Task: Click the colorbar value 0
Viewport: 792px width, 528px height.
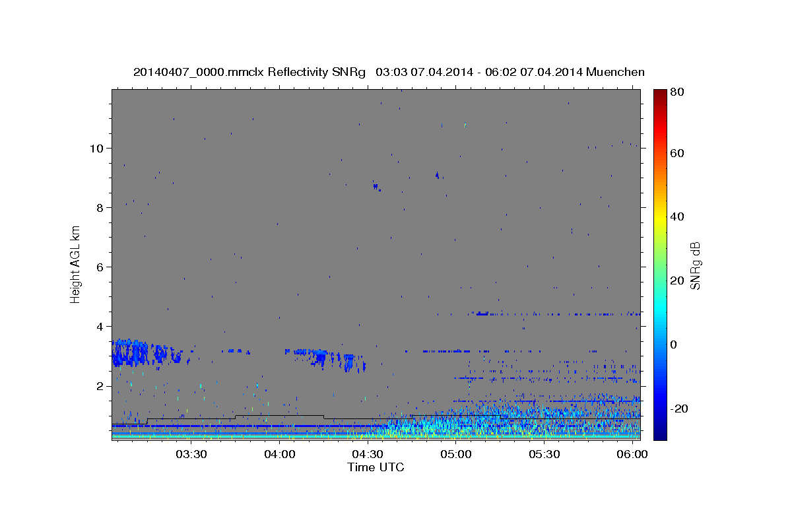Action: click(675, 345)
